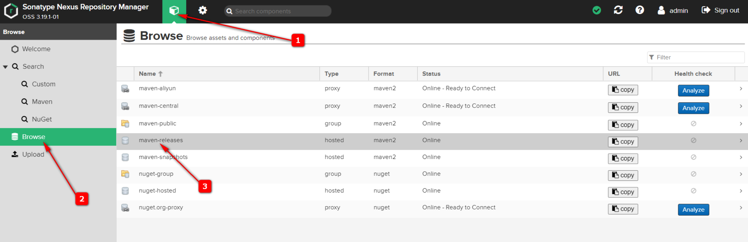Expand maven-public row chevron
Viewport: 748px width, 242px height.
(x=741, y=124)
